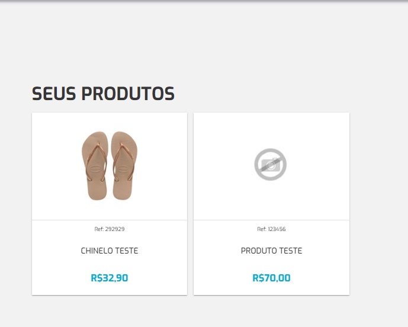Image resolution: width=408 pixels, height=327 pixels.
Task: Click the no-photo placeholder icon
Action: [x=271, y=164]
